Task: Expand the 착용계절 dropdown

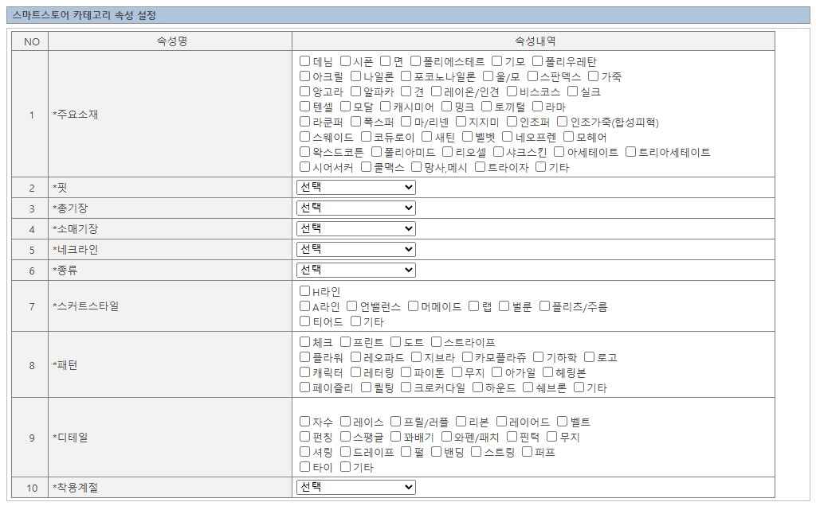Action: click(355, 487)
